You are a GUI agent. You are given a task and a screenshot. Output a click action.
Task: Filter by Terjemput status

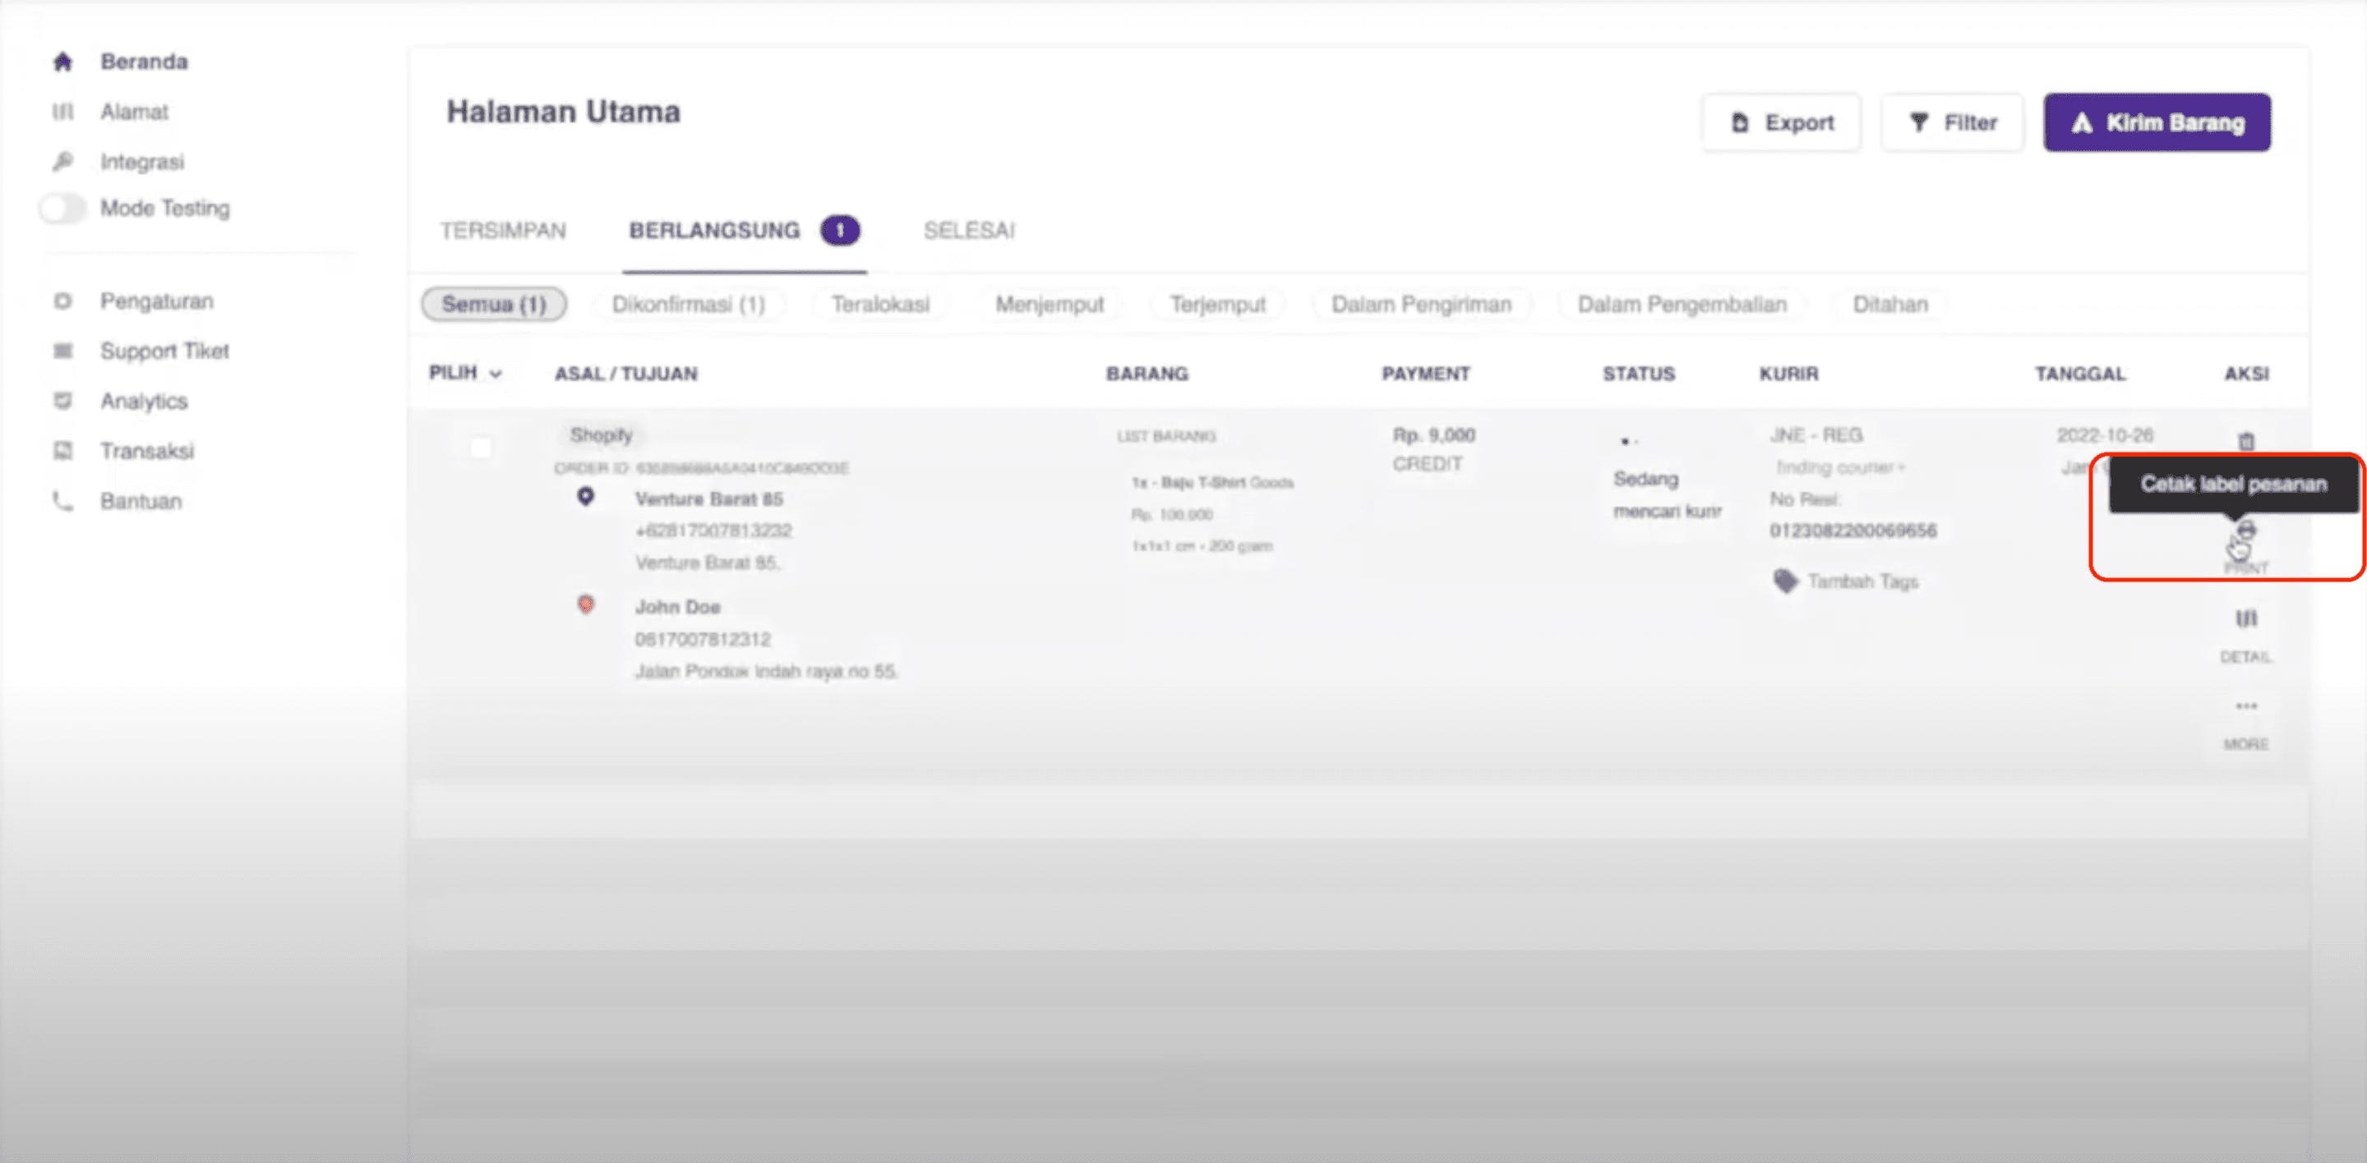tap(1217, 304)
